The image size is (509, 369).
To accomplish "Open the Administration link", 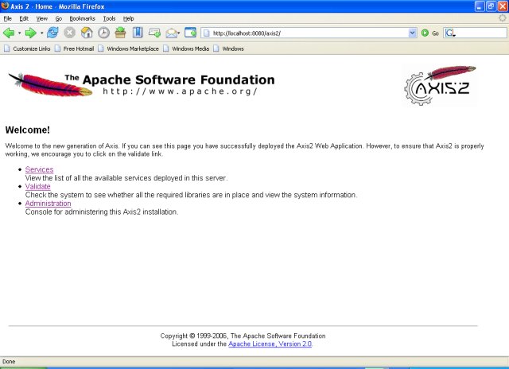I will [x=48, y=203].
